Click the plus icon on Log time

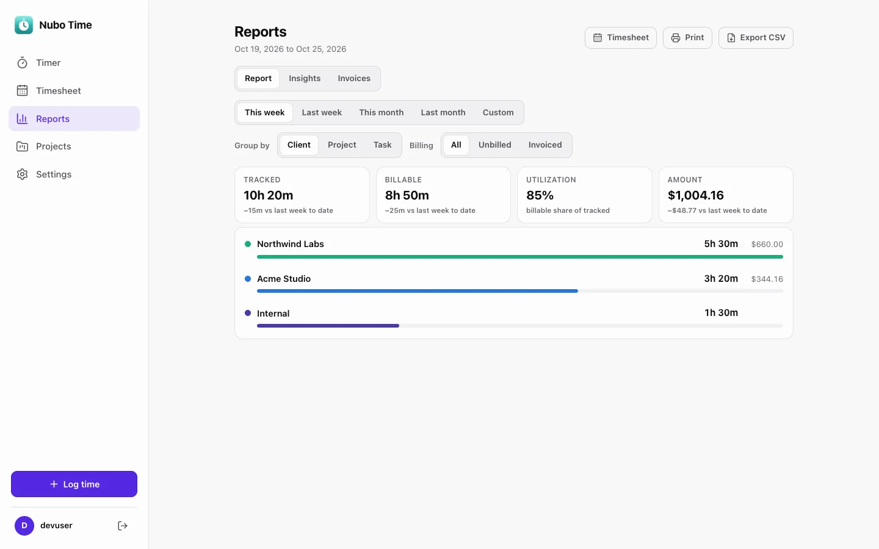[x=54, y=484]
